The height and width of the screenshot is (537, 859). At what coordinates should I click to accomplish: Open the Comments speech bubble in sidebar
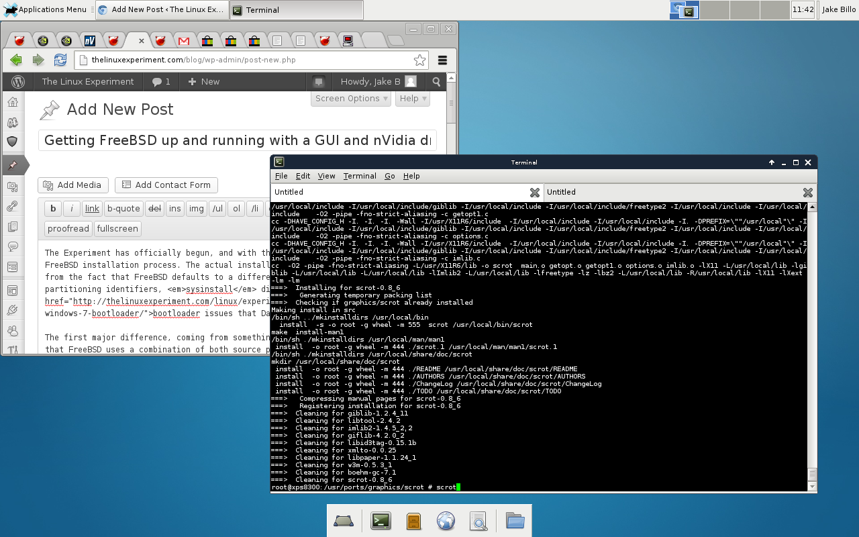click(12, 246)
